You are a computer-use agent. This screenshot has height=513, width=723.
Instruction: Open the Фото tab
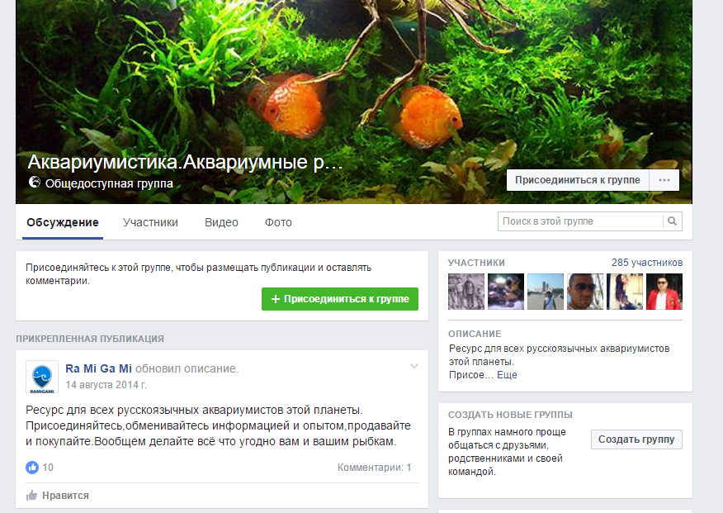click(278, 222)
